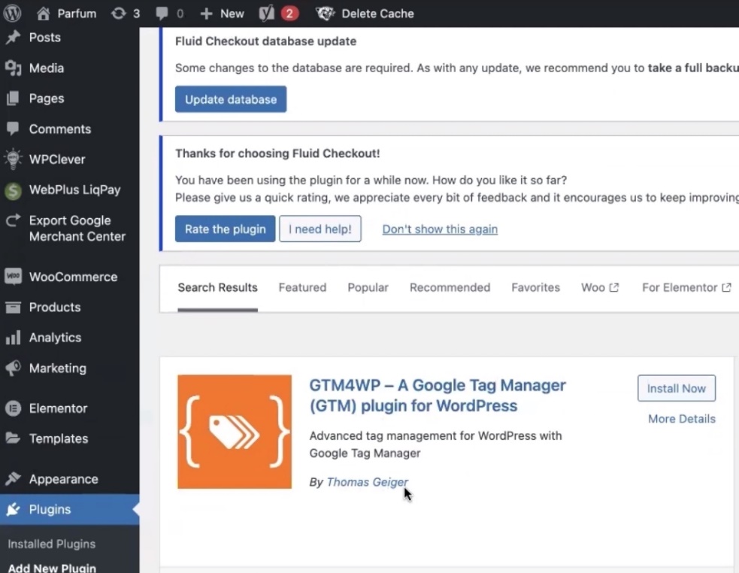This screenshot has height=573, width=739.
Task: Click Install Now for GTM4WP plugin
Action: click(676, 389)
